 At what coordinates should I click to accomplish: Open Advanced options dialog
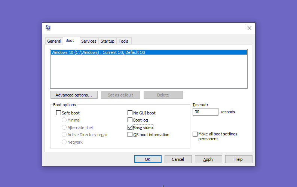click(x=74, y=95)
